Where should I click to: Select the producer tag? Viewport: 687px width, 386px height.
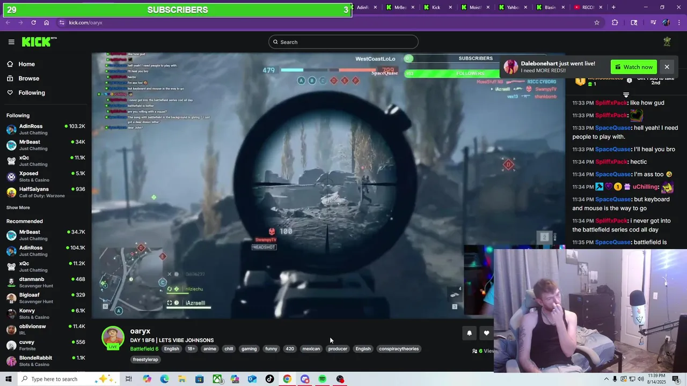338,349
